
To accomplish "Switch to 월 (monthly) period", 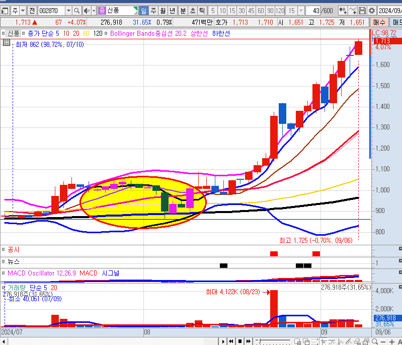I will tap(163, 11).
